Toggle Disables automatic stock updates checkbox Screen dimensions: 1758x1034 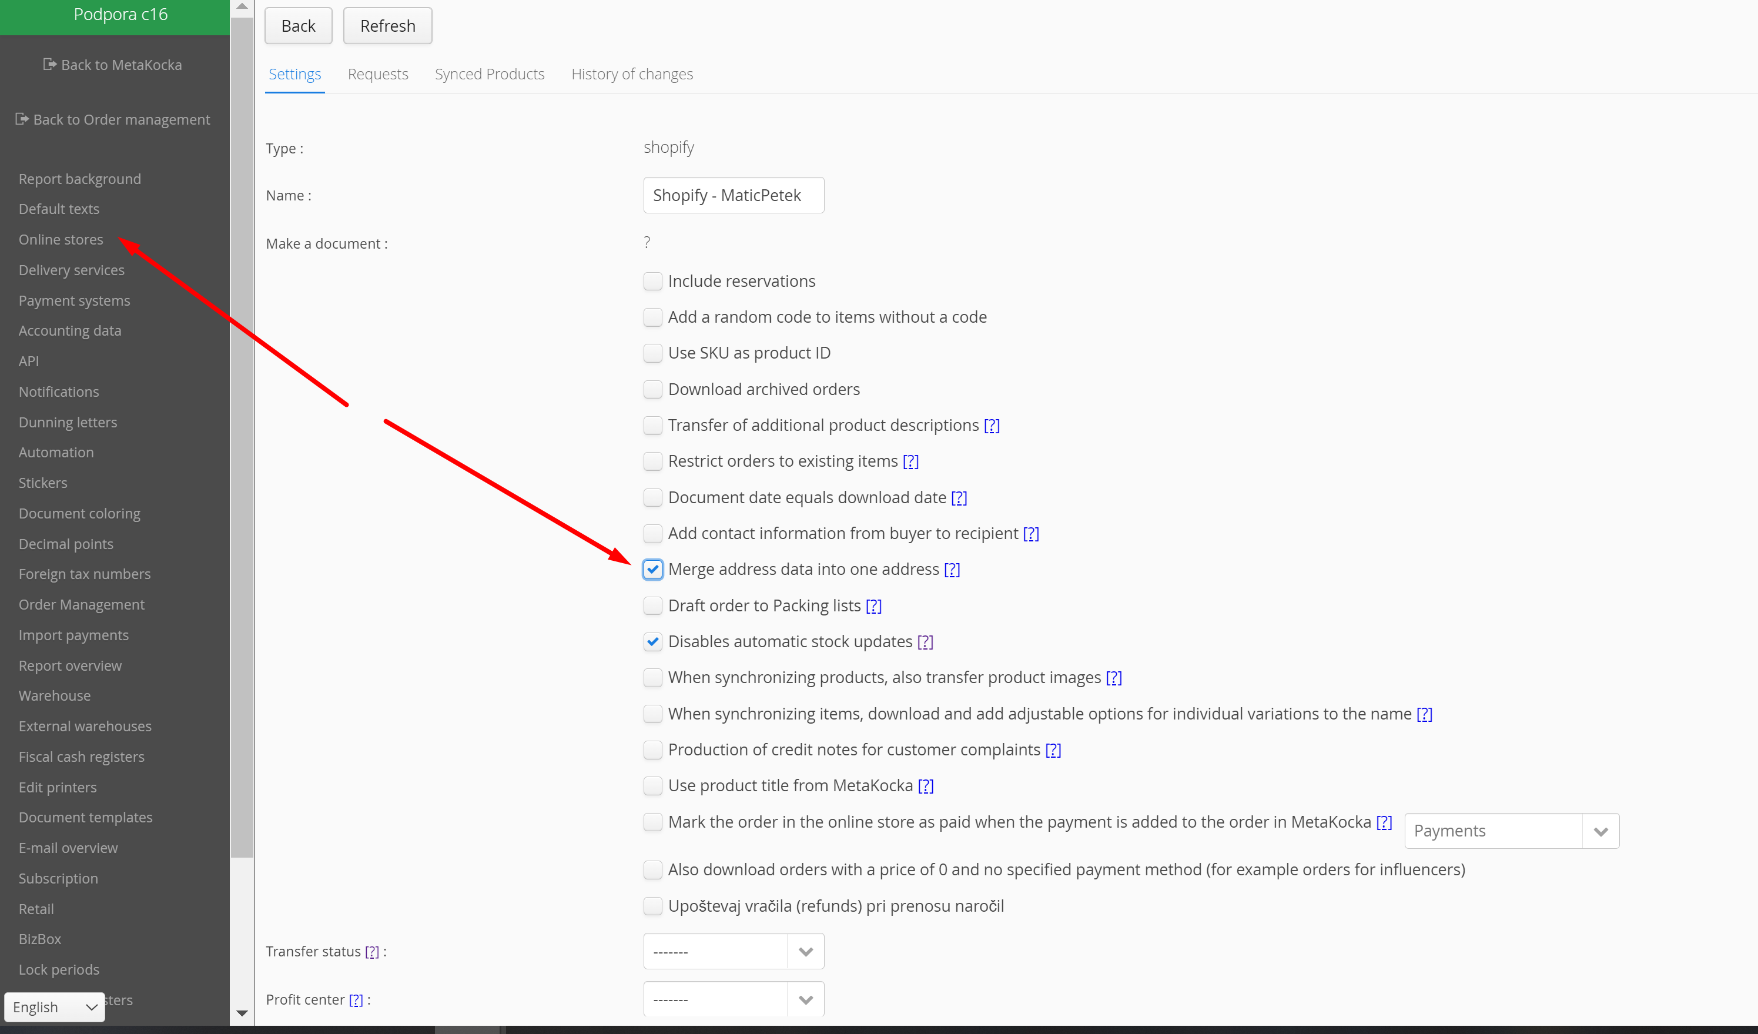coord(652,642)
